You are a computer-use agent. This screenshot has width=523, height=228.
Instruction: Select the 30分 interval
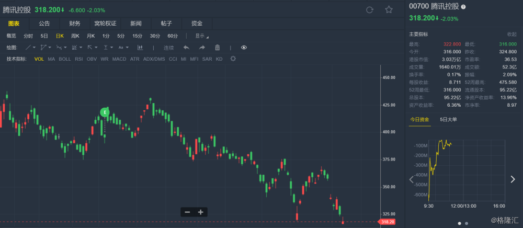pyautogui.click(x=155, y=36)
